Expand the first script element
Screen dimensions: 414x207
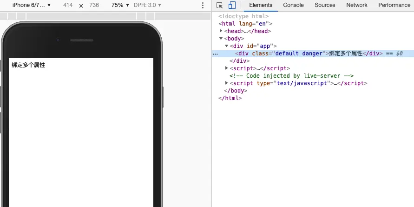point(227,68)
